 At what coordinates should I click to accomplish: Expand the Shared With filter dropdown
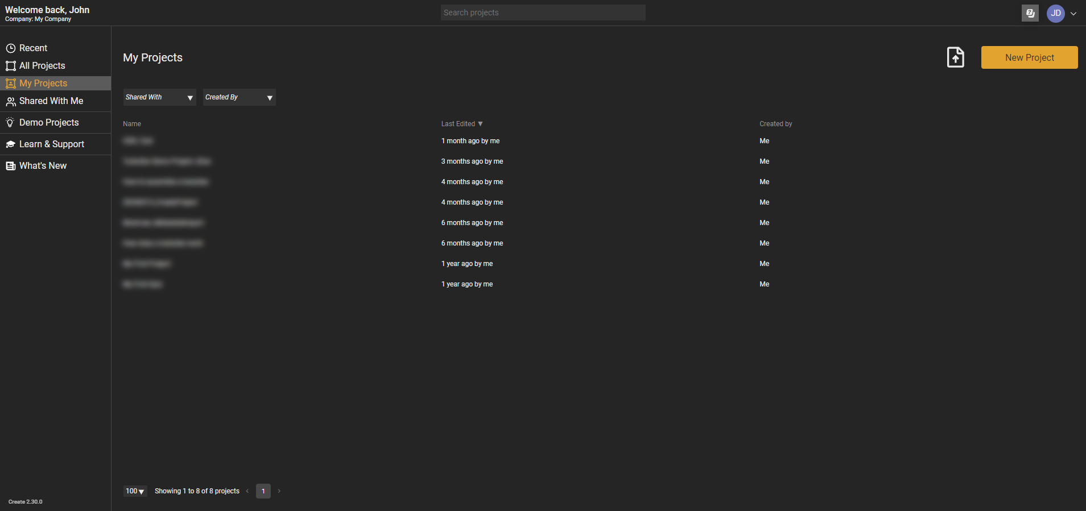pos(159,97)
